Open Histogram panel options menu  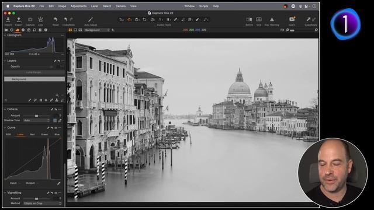tap(63, 35)
